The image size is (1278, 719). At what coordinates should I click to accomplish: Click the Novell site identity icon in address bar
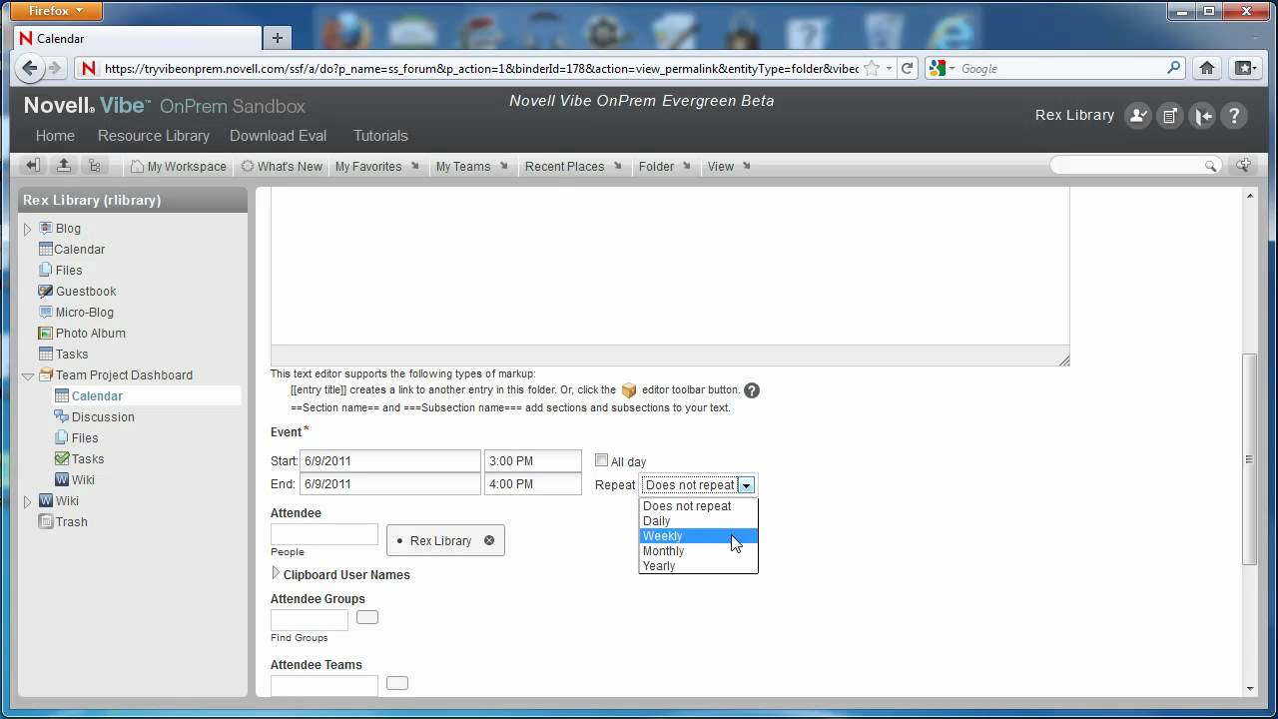(88, 68)
